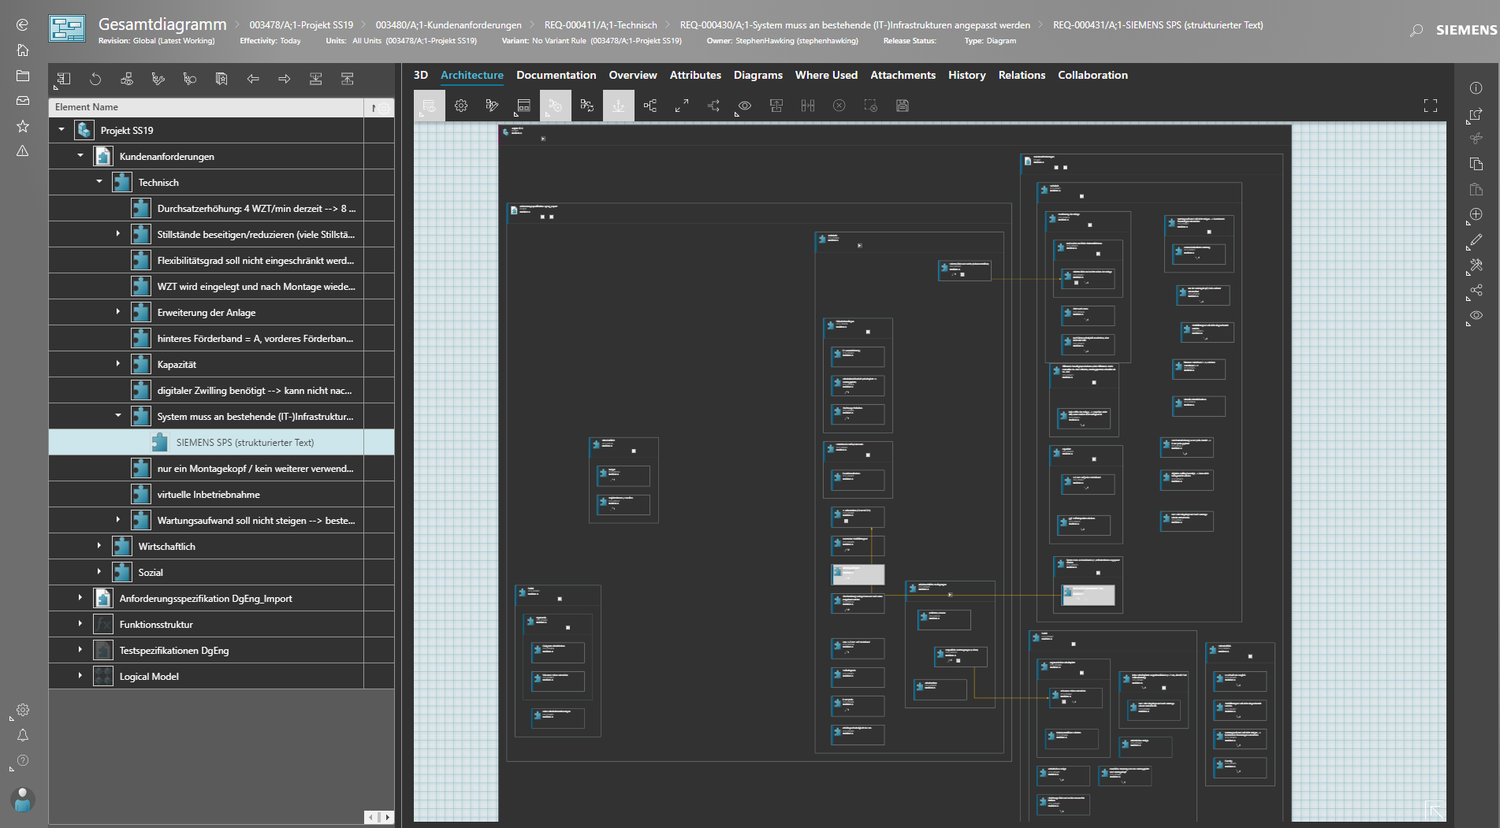Click the align/distribute icon in the Architecture toolbar
Screen dimensions: 1500x828
[808, 106]
